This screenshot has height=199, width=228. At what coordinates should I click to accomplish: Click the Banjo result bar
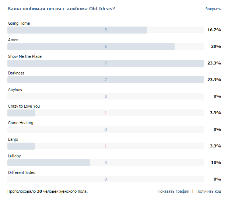click(106, 146)
